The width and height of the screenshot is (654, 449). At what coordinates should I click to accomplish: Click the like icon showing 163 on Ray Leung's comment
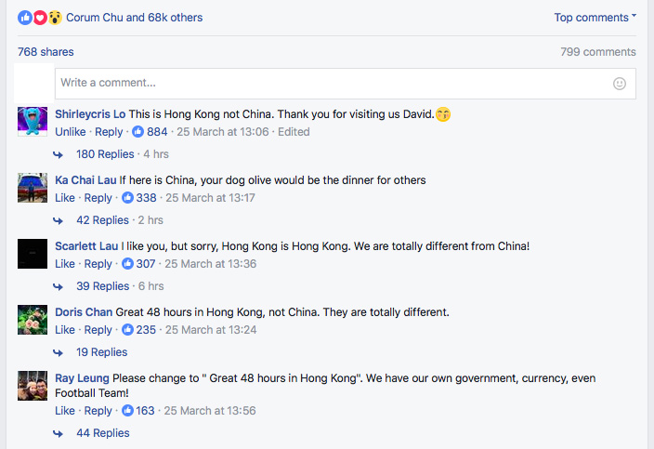[x=127, y=411]
